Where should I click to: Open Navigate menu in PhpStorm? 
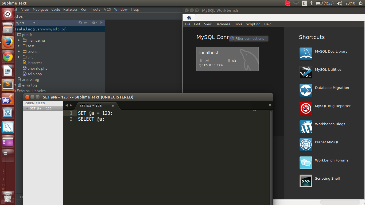coord(40,9)
